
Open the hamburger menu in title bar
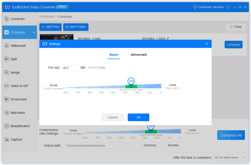[x=228, y=7]
